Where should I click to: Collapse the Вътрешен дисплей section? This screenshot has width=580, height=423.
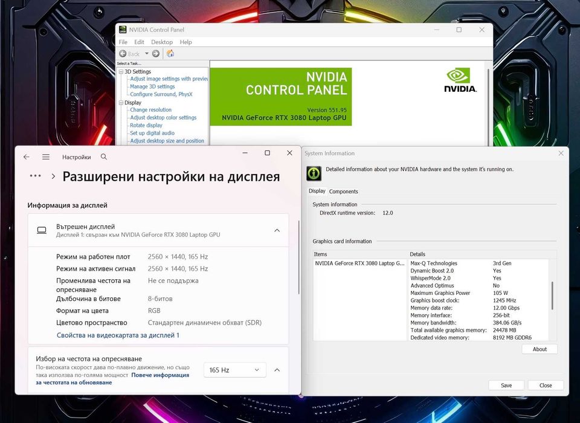coord(277,230)
